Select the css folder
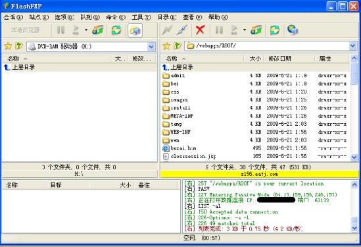This screenshot has height=247, width=361. pos(255,92)
